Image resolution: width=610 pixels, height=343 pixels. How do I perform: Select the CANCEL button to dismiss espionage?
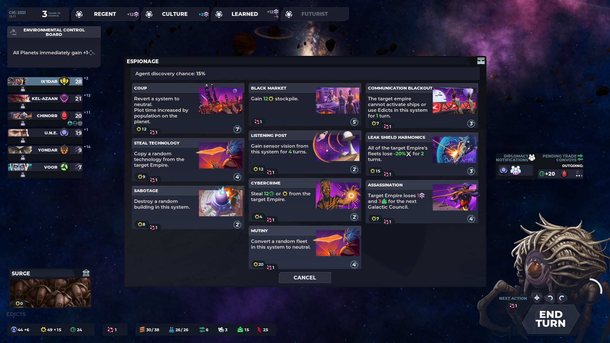click(x=305, y=277)
